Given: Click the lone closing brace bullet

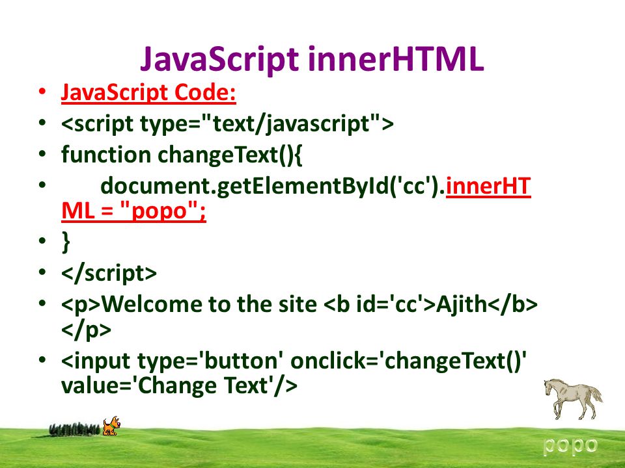Looking at the screenshot, I should point(66,242).
